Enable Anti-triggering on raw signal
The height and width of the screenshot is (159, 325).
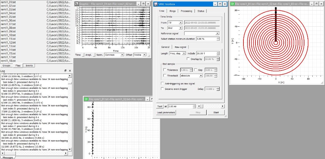pos(162,83)
